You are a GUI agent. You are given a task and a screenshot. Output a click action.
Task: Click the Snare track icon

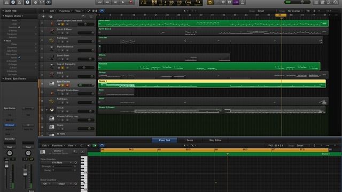click(x=52, y=127)
